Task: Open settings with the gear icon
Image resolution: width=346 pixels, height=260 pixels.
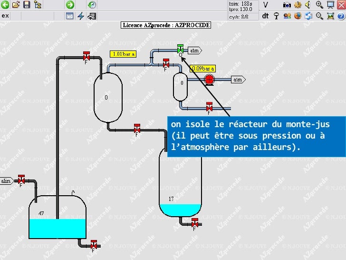Action: point(298,5)
